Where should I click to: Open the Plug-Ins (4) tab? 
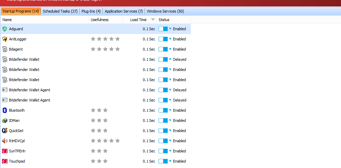(91, 11)
